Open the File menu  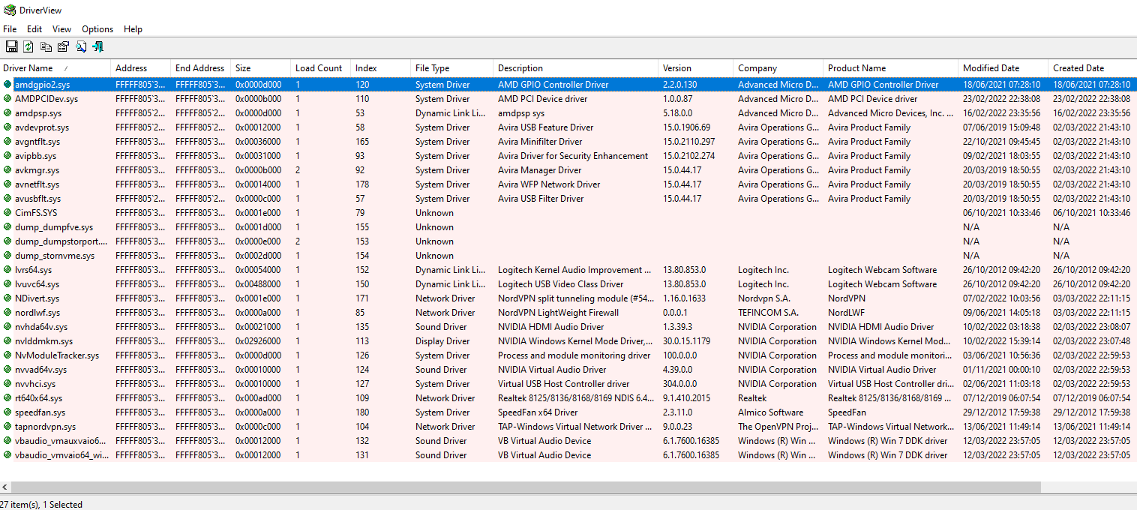[10, 29]
